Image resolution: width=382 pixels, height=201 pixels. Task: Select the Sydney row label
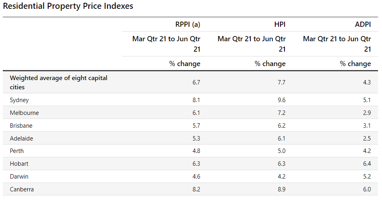[x=19, y=100]
